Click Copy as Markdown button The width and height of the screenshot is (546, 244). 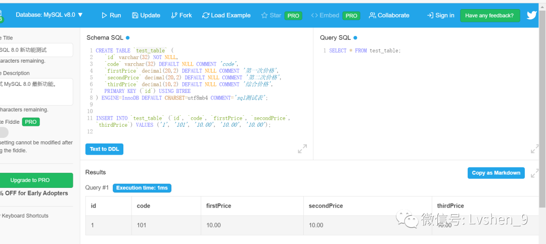(x=496, y=173)
